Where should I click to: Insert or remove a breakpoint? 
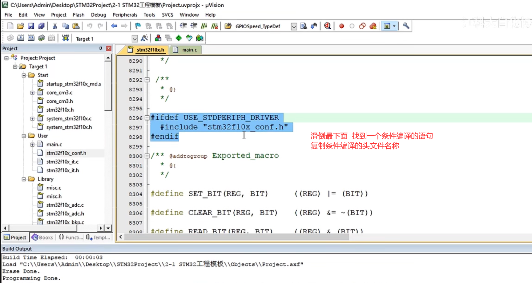(341, 26)
